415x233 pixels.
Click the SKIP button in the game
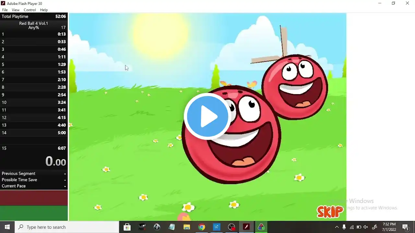330,211
